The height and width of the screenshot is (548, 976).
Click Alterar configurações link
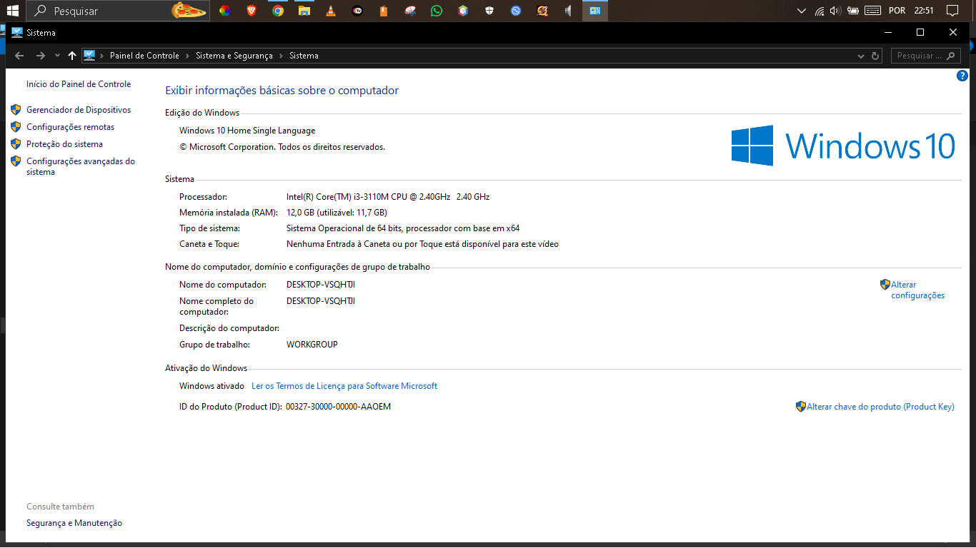click(x=917, y=290)
